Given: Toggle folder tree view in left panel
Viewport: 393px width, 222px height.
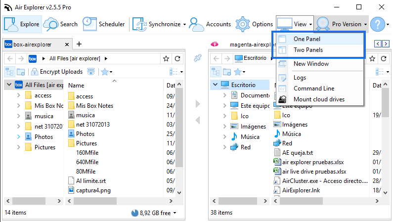Looking at the screenshot, I should pyautogui.click(x=9, y=72).
